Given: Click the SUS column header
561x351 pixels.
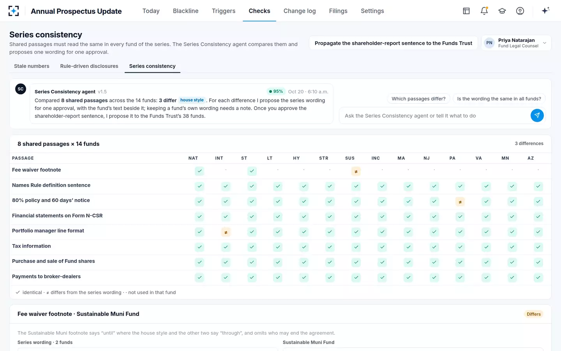Looking at the screenshot, I should coord(350,158).
